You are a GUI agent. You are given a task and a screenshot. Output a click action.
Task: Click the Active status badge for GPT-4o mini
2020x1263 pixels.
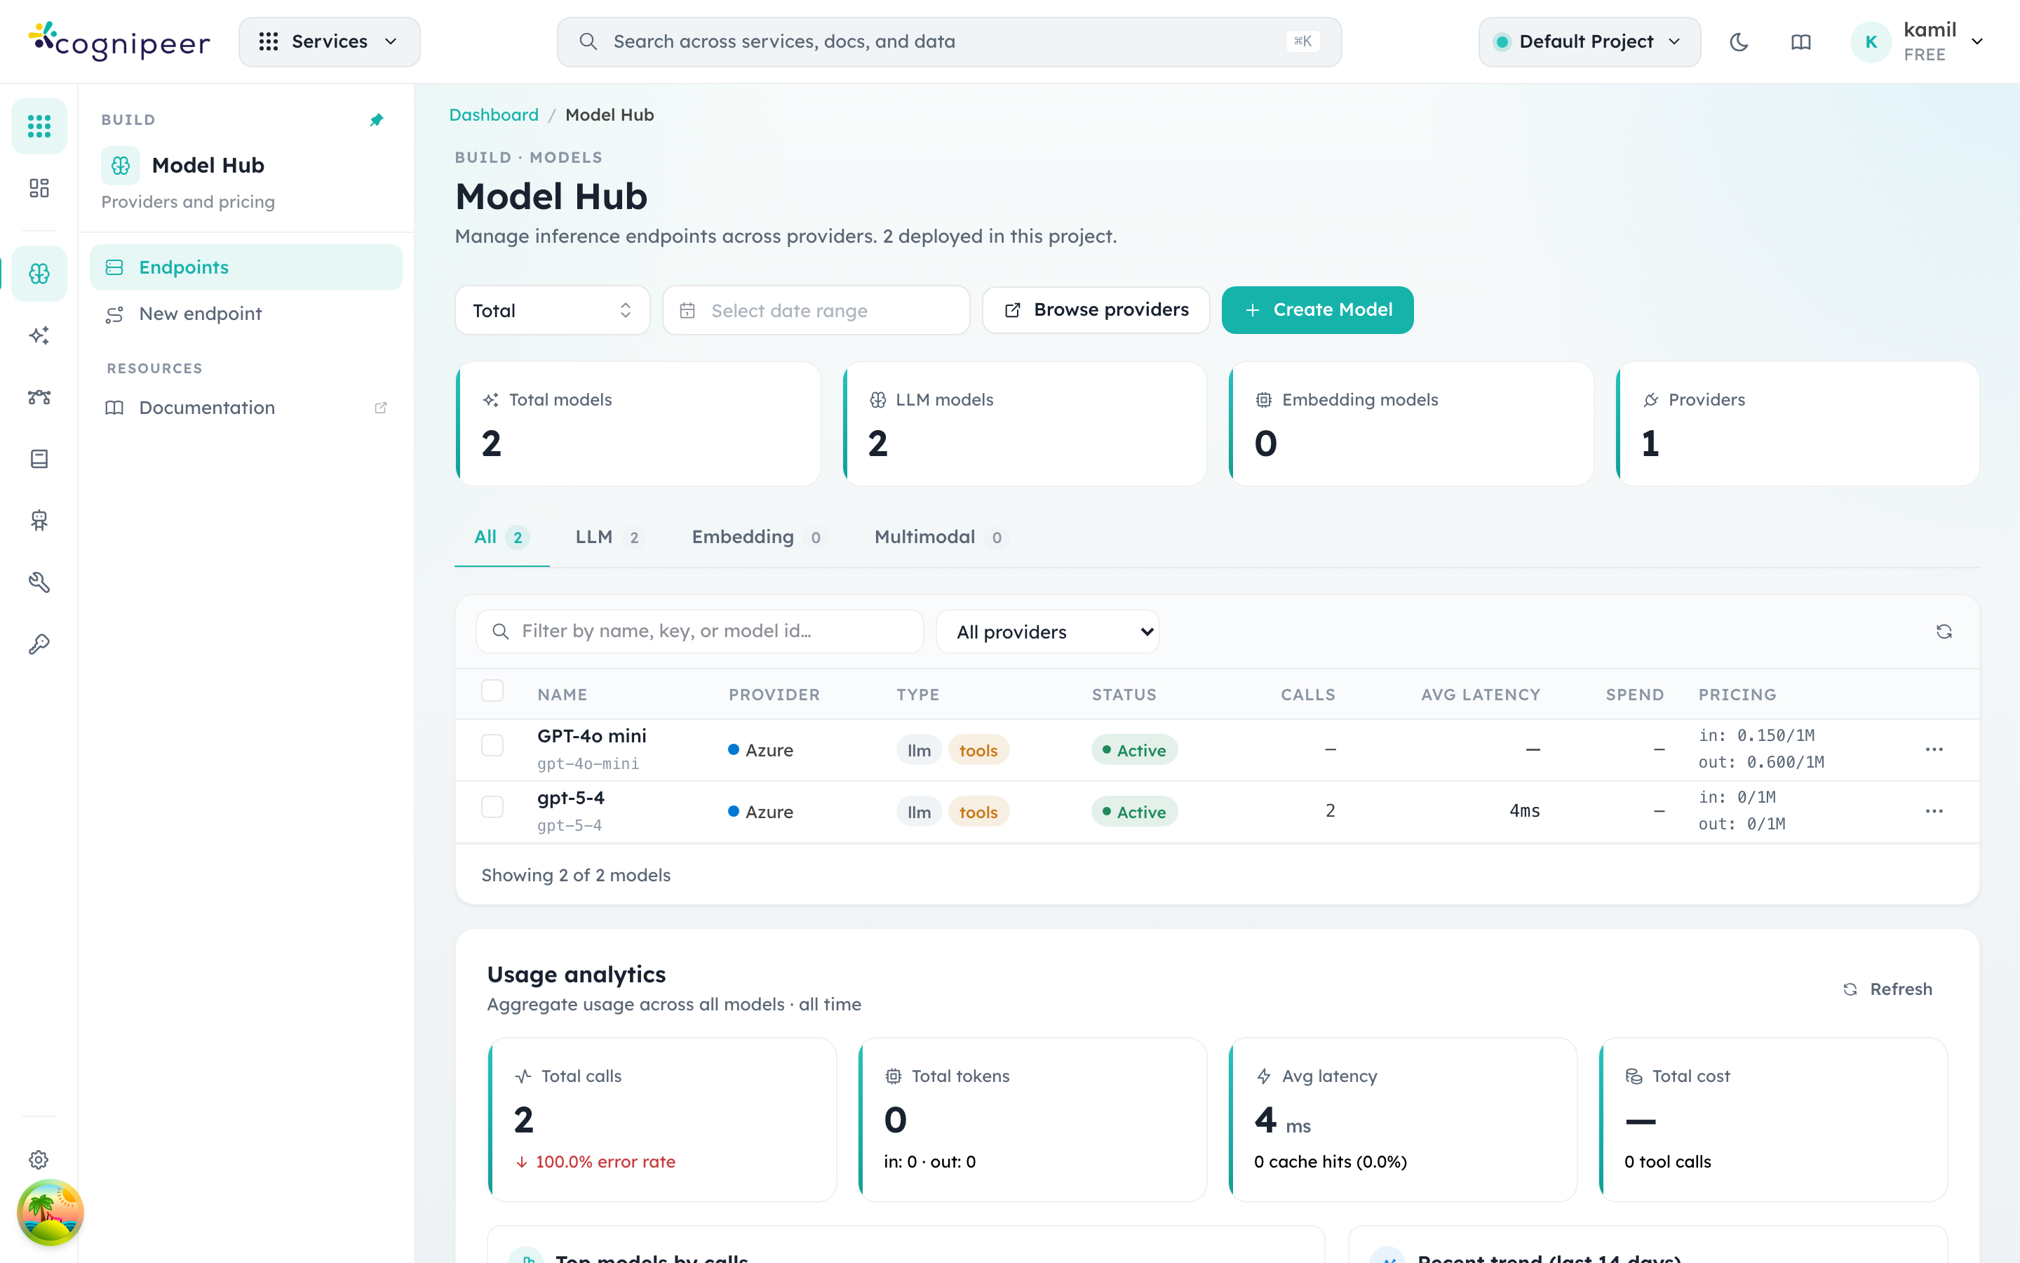point(1134,750)
